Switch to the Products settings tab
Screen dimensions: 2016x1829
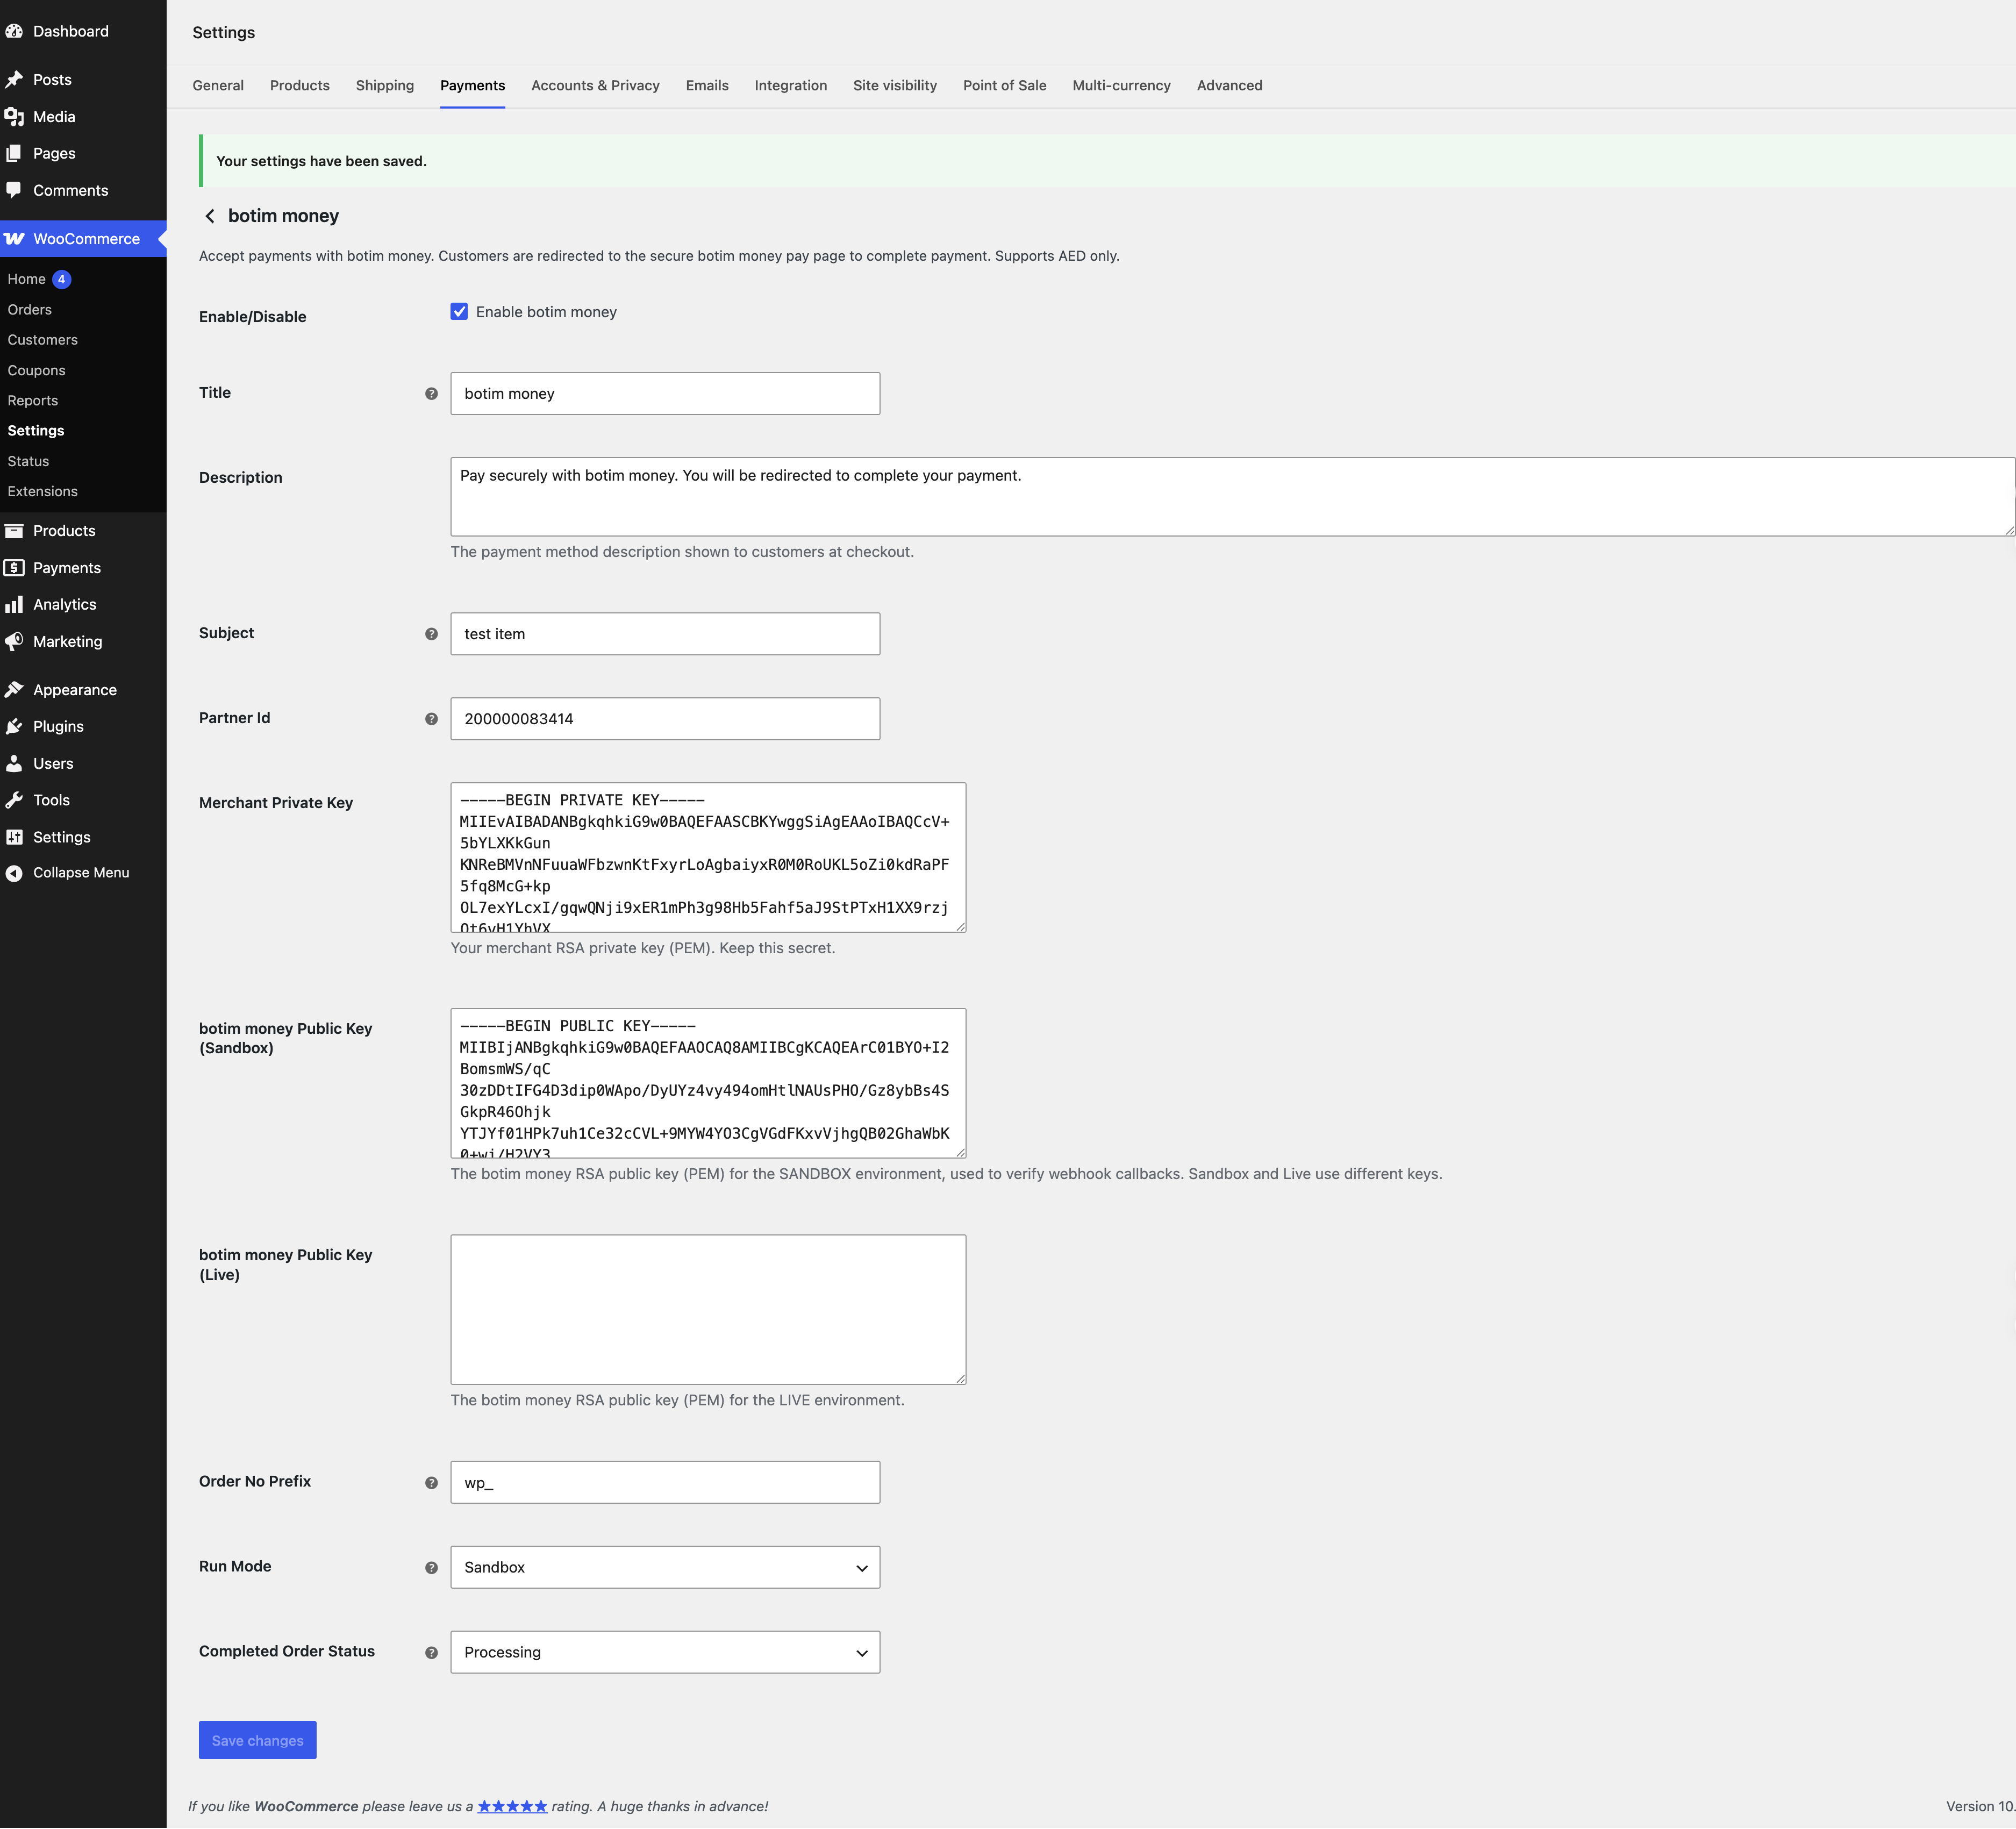click(300, 86)
